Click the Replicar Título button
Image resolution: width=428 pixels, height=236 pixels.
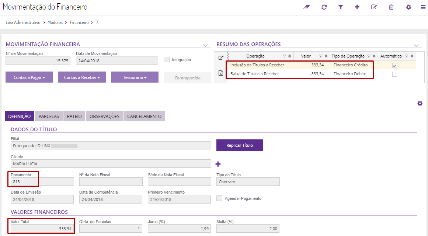point(240,145)
